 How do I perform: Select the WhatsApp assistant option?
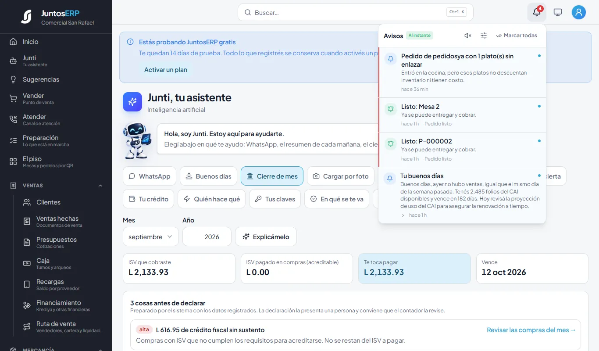pyautogui.click(x=150, y=176)
